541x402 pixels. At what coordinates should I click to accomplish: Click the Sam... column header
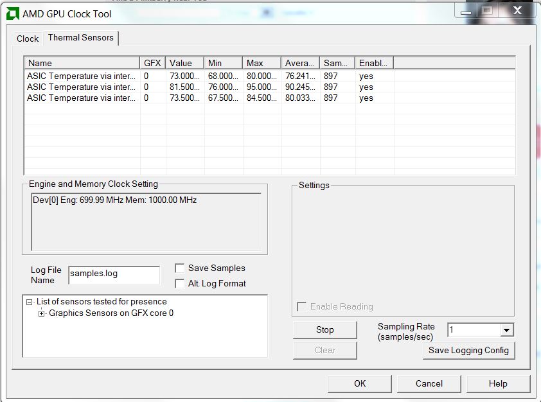337,63
